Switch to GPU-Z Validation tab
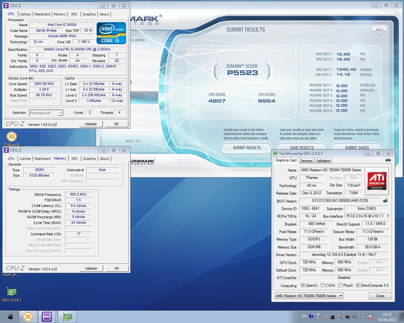This screenshot has height=323, width=404. click(323, 161)
